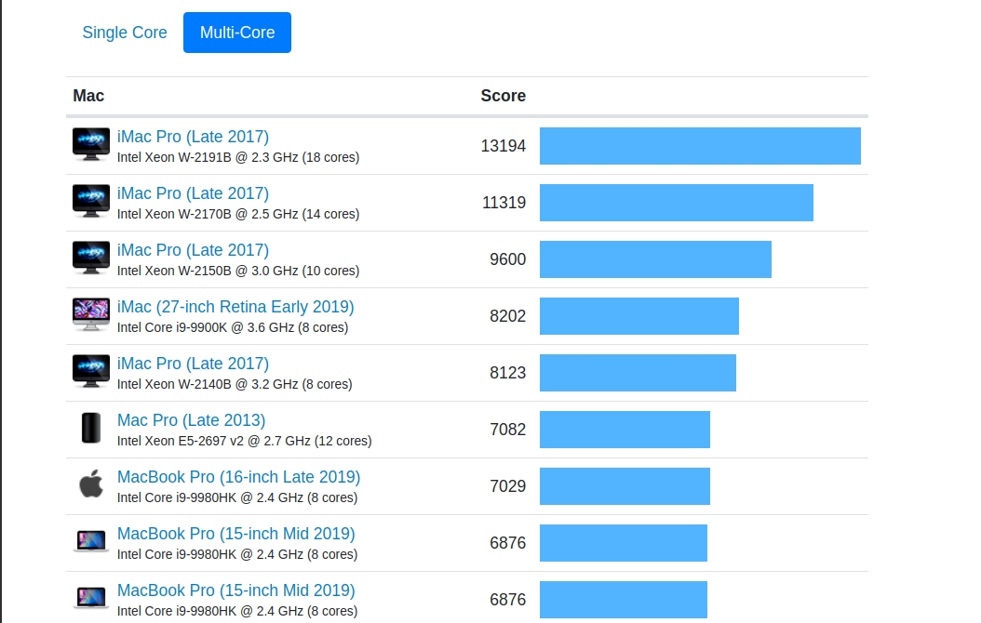Open the 18-core iMac Pro (Late 2017) link
981x623 pixels.
tap(193, 137)
